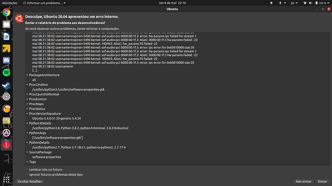Open the clock "sex 8 de mai 22:16"
The width and height of the screenshot is (332, 186).
click(172, 3)
